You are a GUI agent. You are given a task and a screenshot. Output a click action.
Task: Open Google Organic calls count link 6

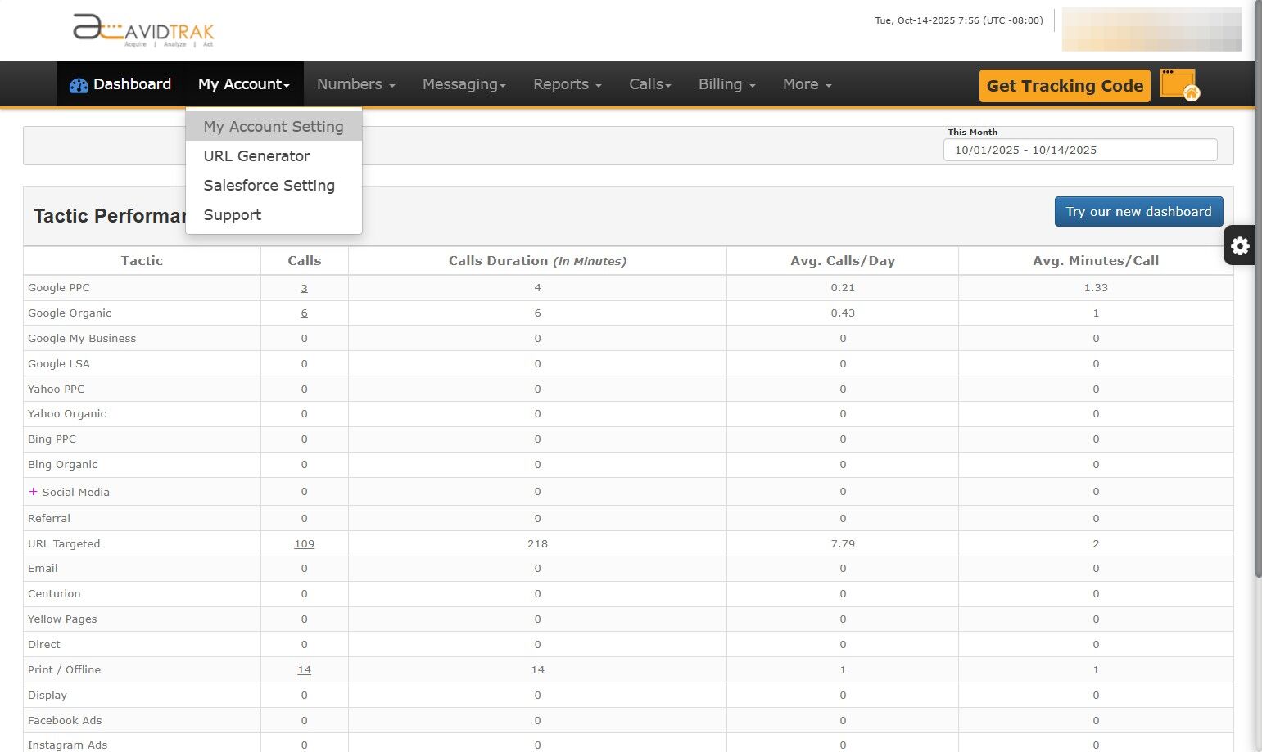(305, 313)
